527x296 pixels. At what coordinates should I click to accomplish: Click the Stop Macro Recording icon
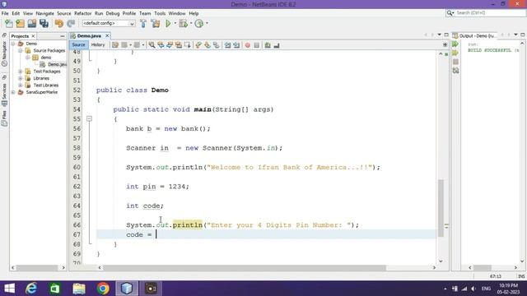coord(256,45)
